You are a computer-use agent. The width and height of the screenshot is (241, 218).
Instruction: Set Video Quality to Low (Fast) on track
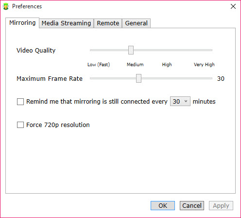coord(91,50)
